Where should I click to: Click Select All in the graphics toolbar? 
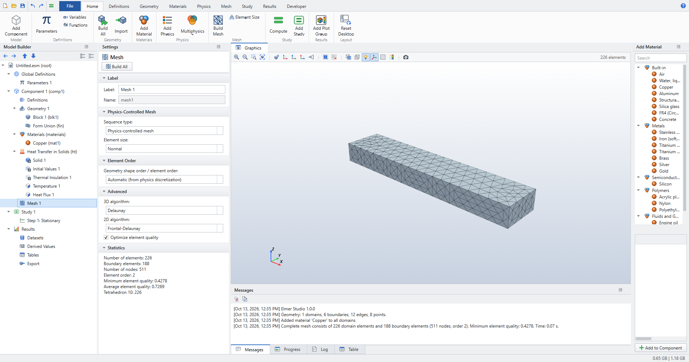[325, 57]
